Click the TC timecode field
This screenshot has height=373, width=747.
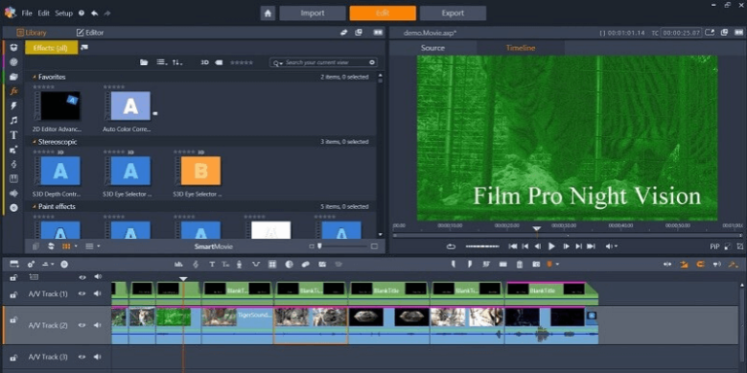pyautogui.click(x=682, y=33)
